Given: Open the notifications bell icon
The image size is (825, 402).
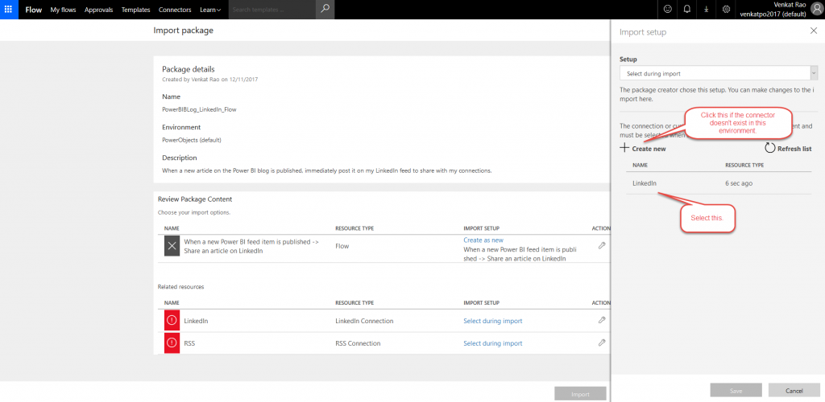Looking at the screenshot, I should coord(687,10).
